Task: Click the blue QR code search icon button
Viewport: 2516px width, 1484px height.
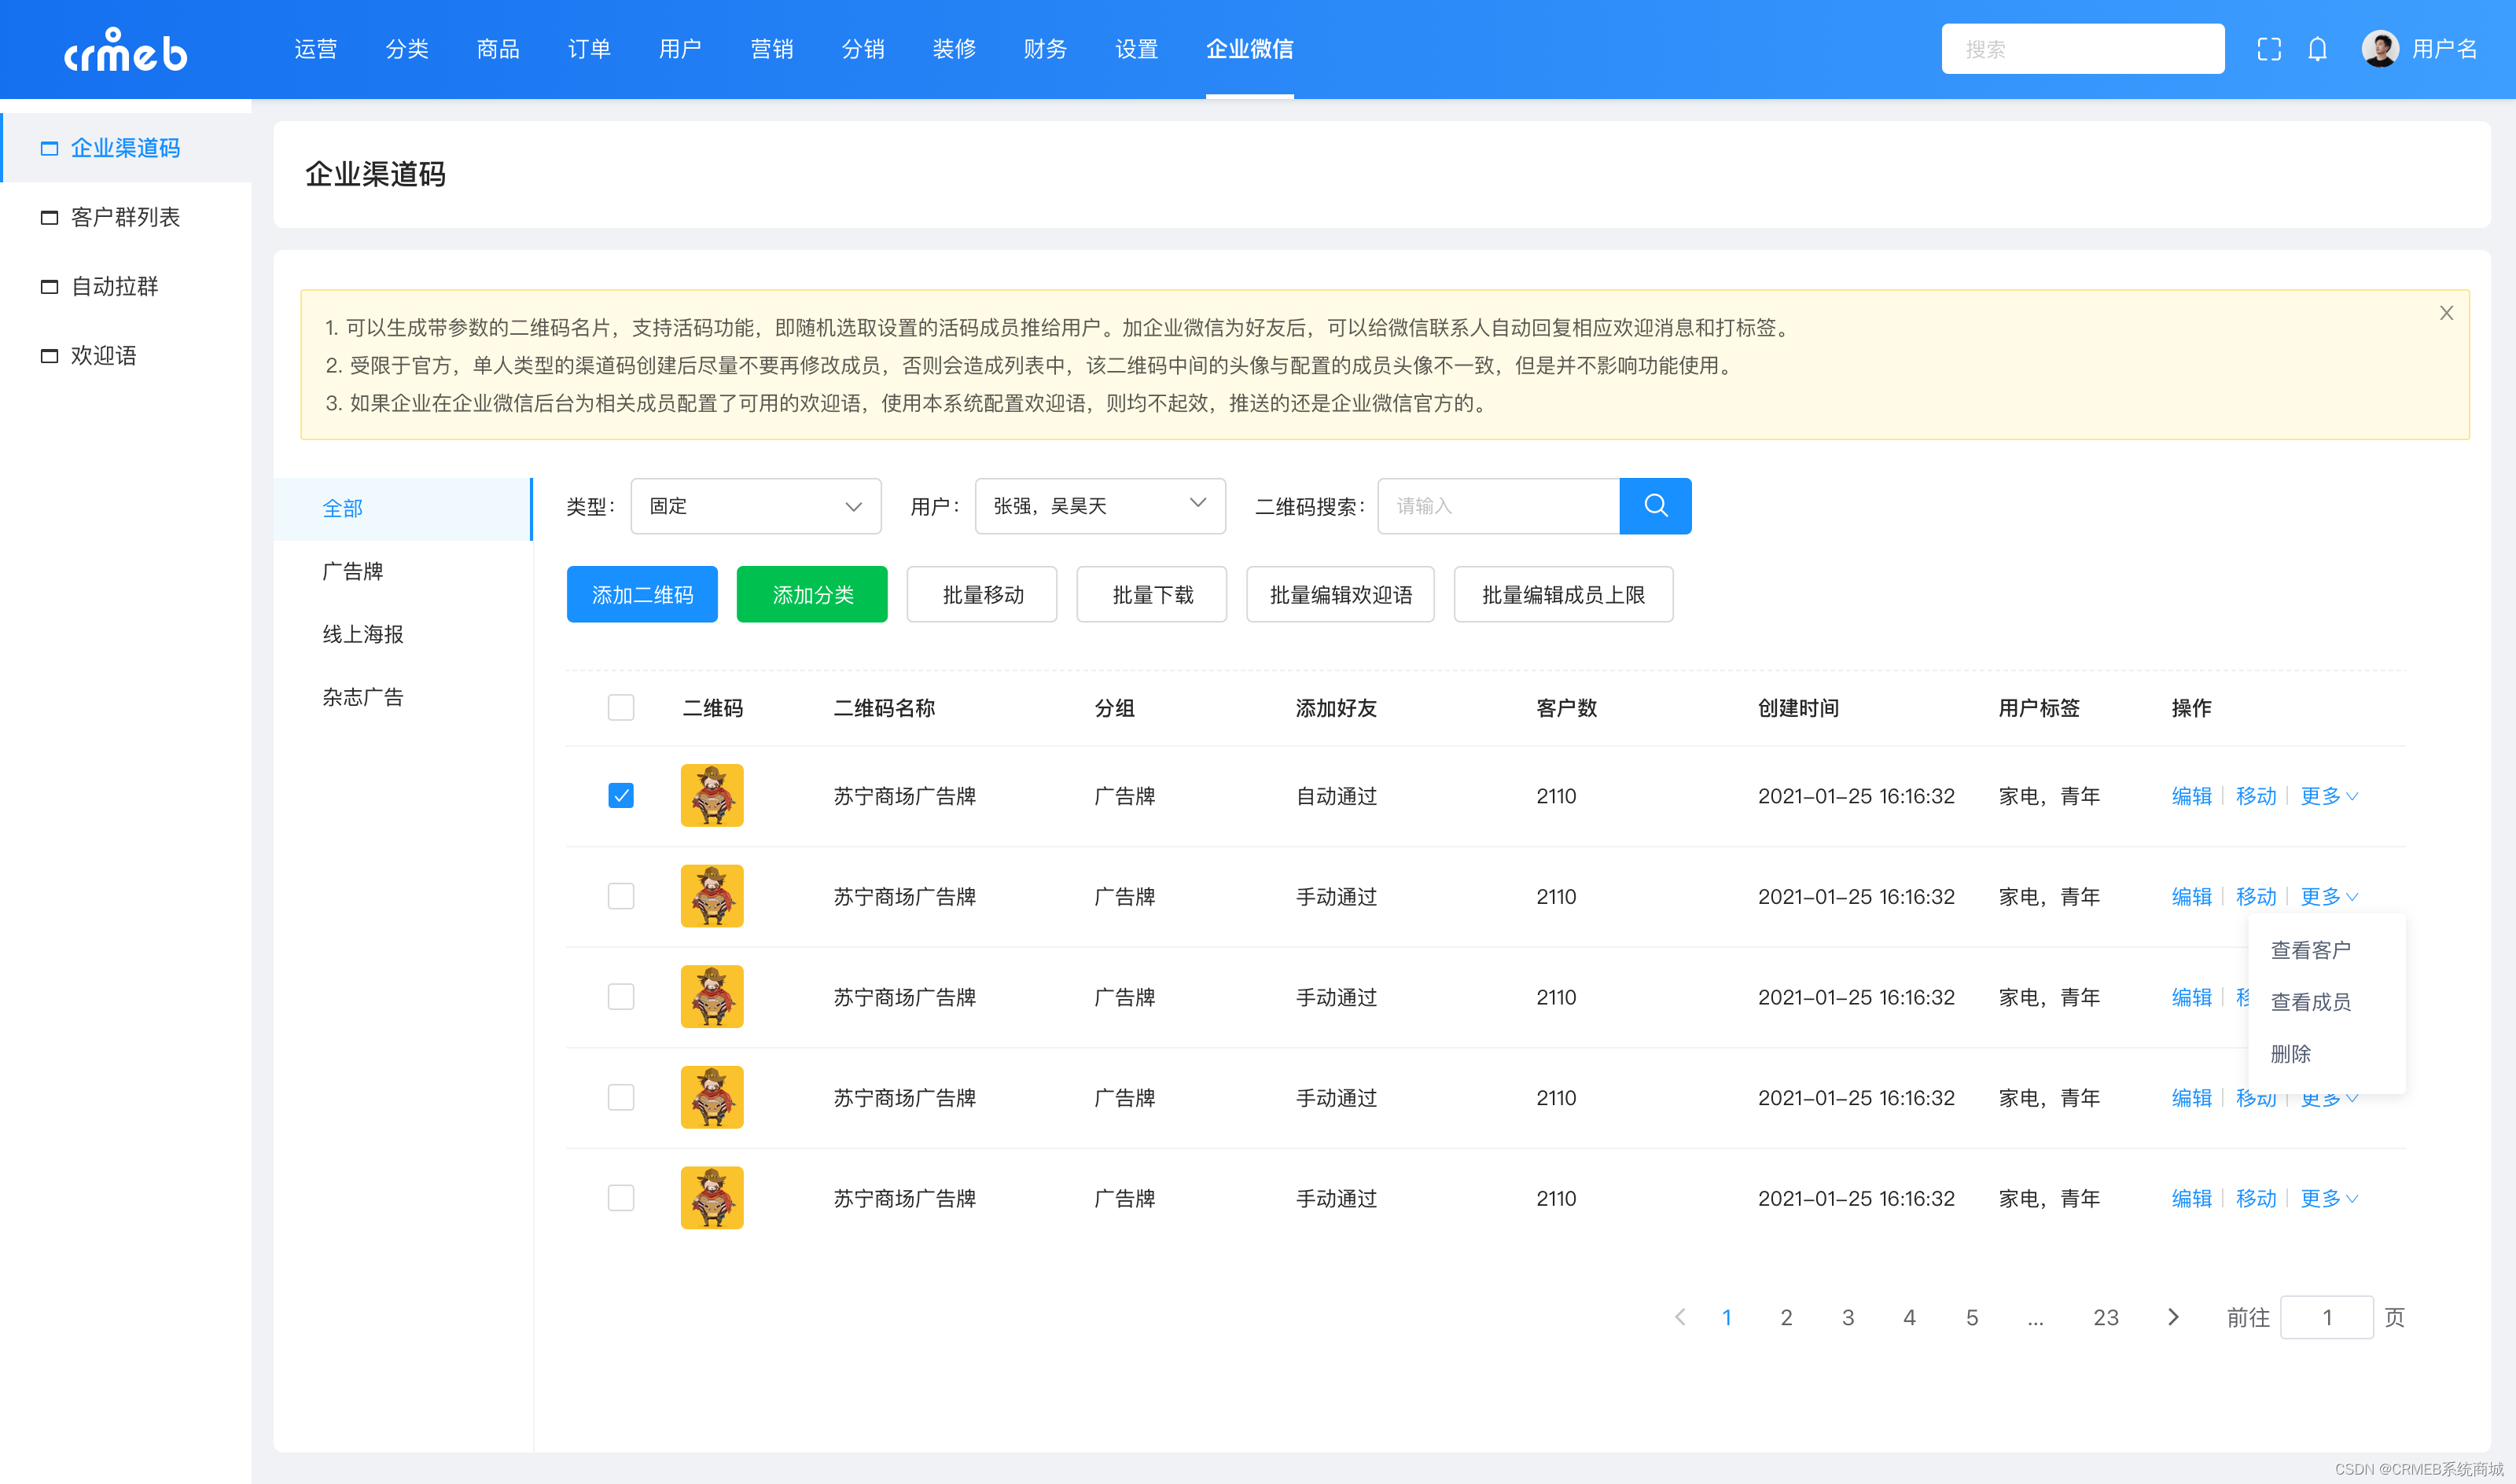Action: point(1655,506)
